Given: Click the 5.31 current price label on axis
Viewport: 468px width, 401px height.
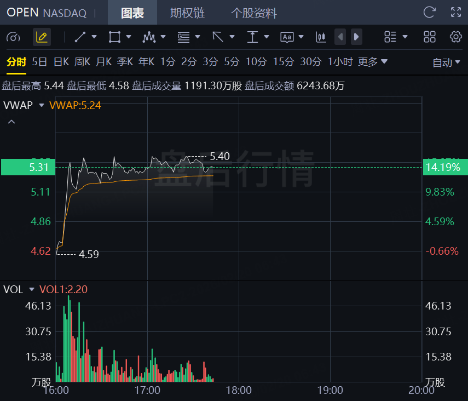Looking at the screenshot, I should [28, 167].
